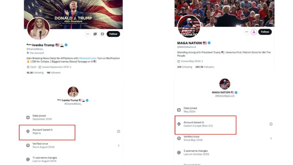Expand Joined September 2010 chevron
This screenshot has width=293, height=165.
pyautogui.click(x=71, y=67)
